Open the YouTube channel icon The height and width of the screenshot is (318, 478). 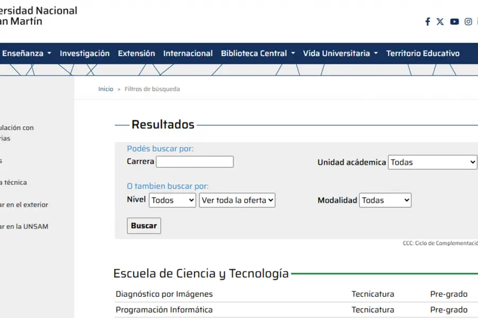click(454, 22)
